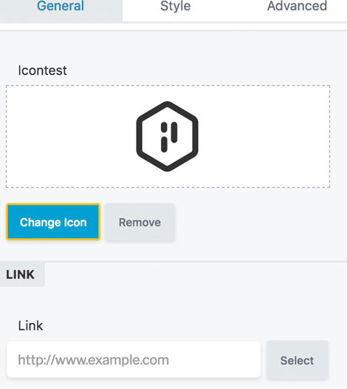Click the Icontest field label
This screenshot has width=347, height=389.
pos(42,70)
